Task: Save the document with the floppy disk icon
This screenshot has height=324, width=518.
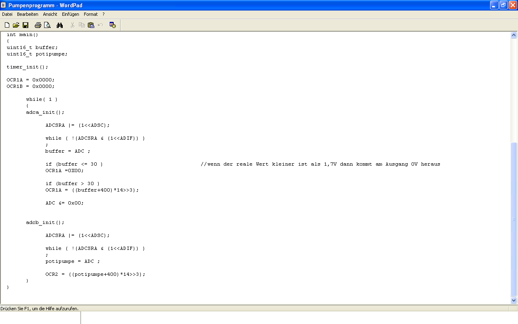Action: 25,25
